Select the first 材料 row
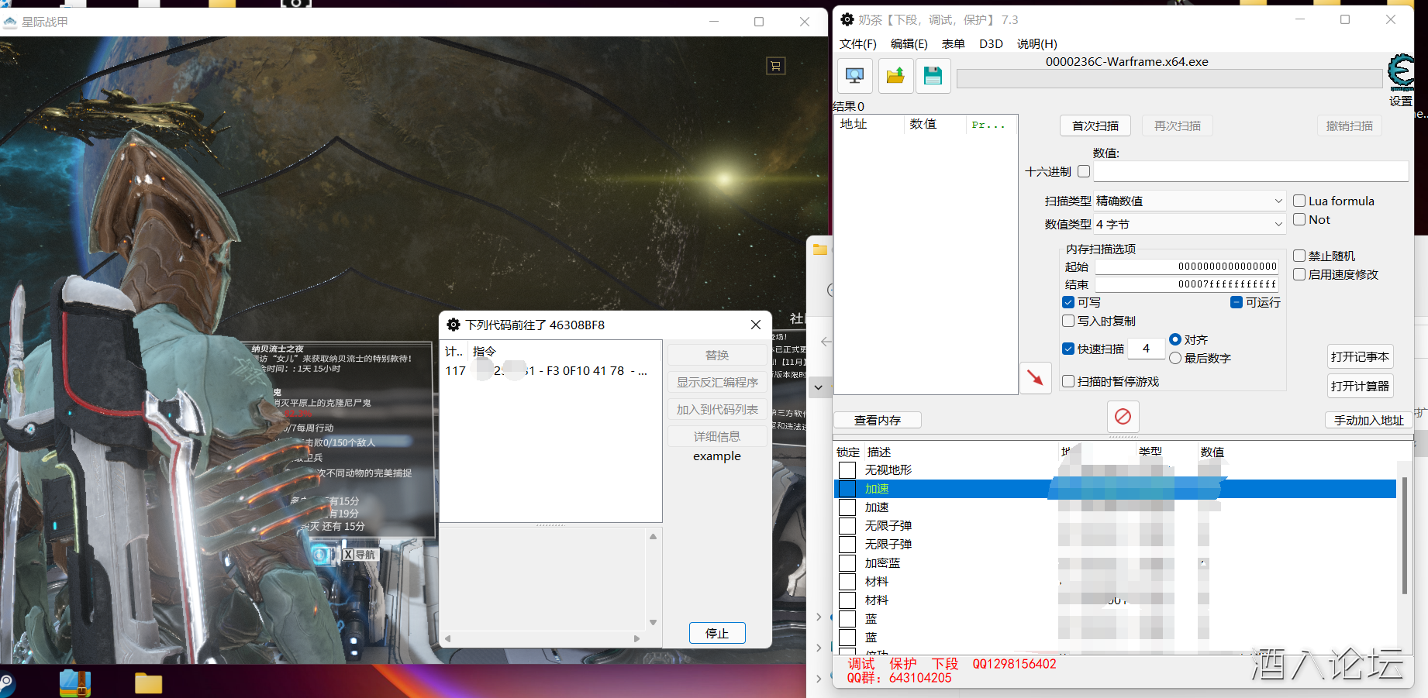Screen dimensions: 1428x698 pos(1115,582)
